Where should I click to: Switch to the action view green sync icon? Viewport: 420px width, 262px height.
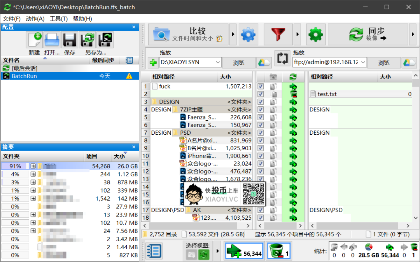point(203,255)
